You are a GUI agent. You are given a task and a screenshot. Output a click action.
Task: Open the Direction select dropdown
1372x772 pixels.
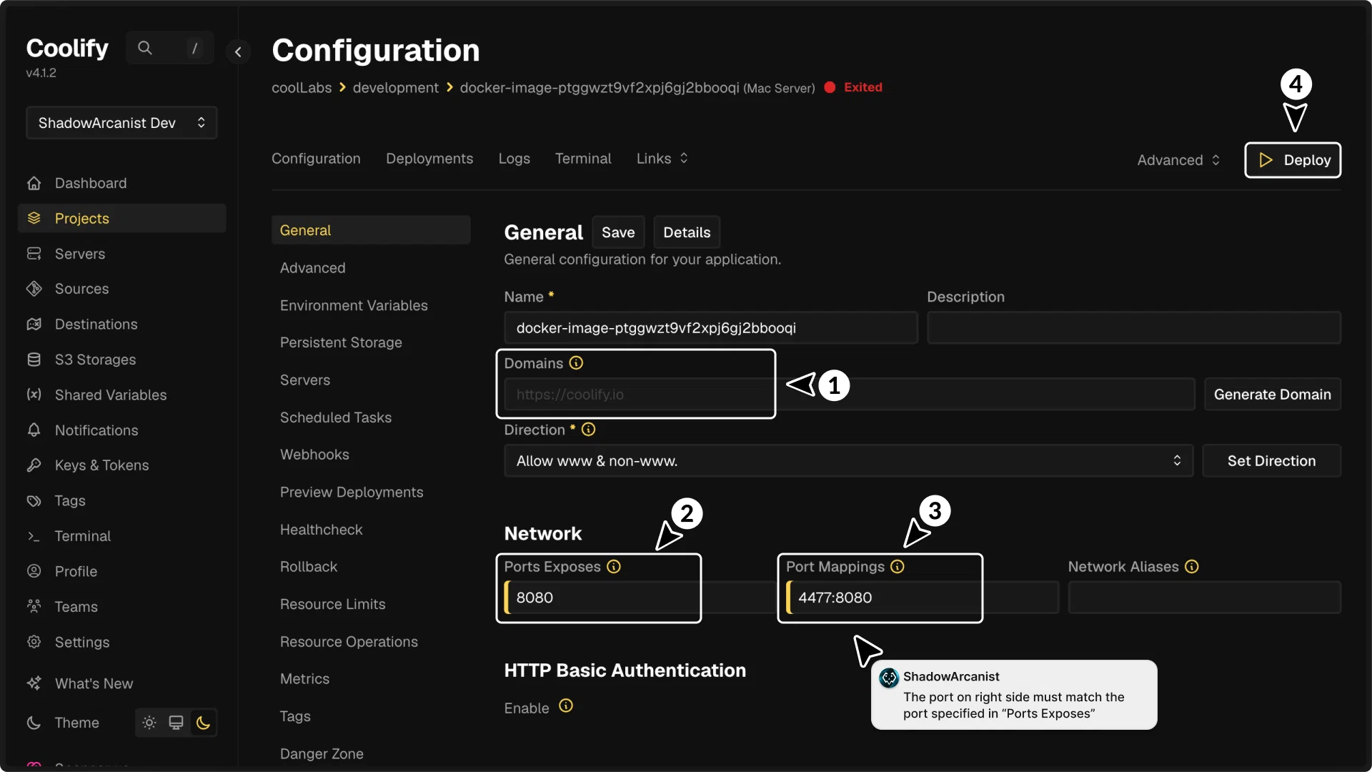[x=848, y=461]
